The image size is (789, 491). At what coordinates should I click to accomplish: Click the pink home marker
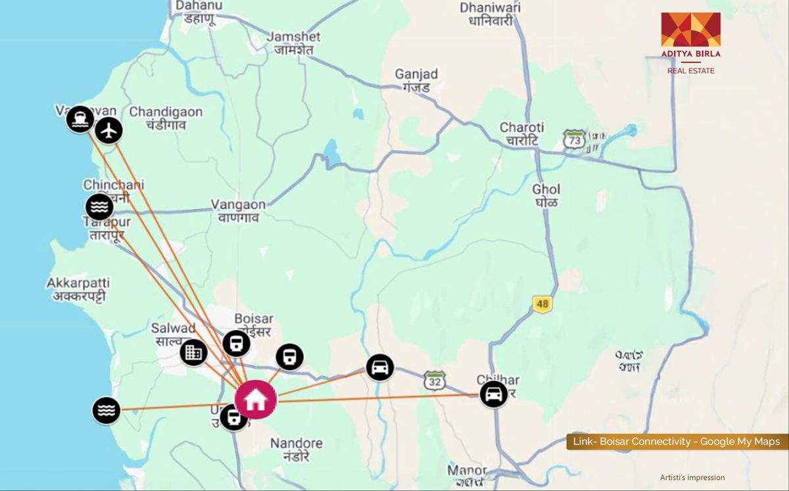[256, 399]
